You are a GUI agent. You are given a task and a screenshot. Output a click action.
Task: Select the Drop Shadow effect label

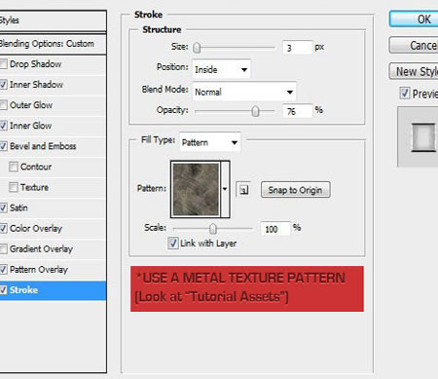click(35, 64)
